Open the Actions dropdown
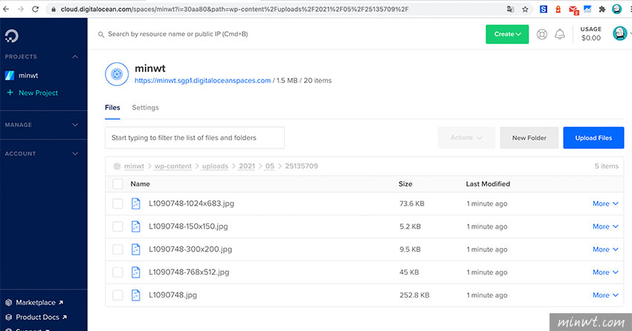This screenshot has height=331, width=632. pyautogui.click(x=466, y=137)
